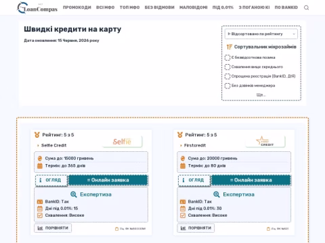The height and width of the screenshot is (243, 325).
Task: Click the Експертиза magnifier icon for Firstcredit
Action: pos(217,194)
